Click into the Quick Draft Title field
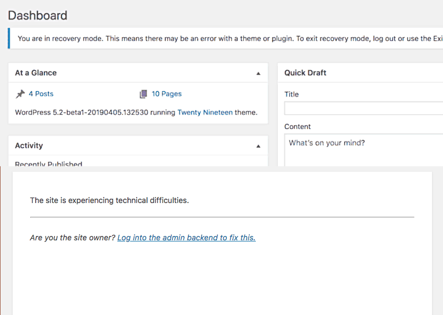The width and height of the screenshot is (443, 315). pyautogui.click(x=363, y=109)
